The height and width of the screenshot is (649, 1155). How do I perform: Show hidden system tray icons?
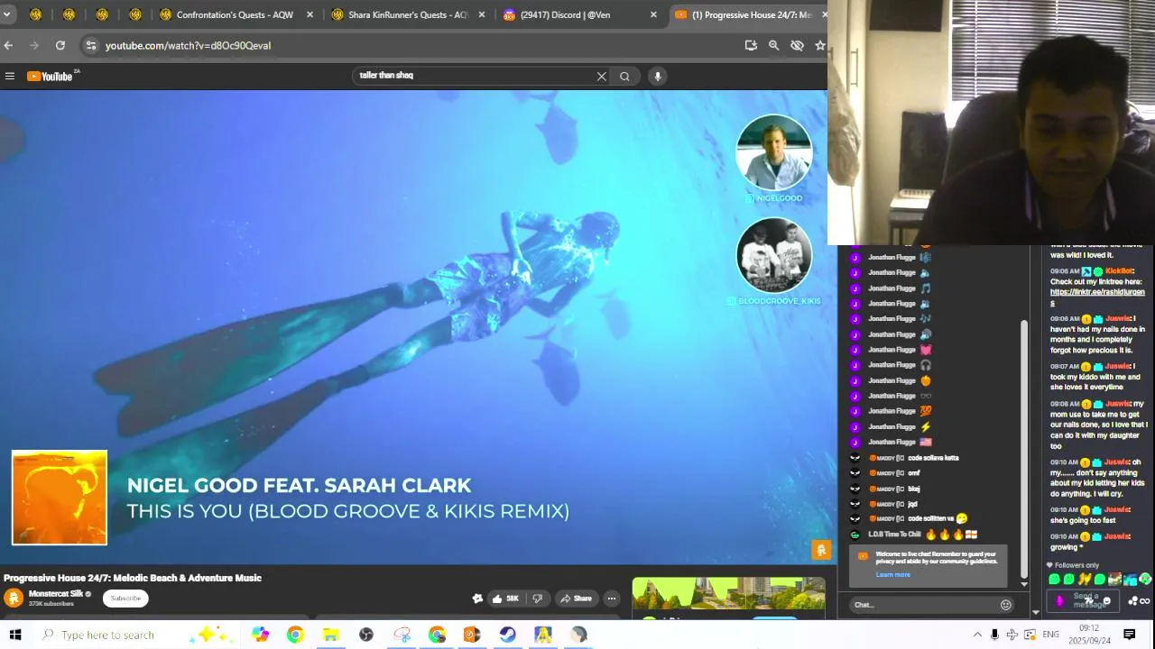[x=977, y=635]
